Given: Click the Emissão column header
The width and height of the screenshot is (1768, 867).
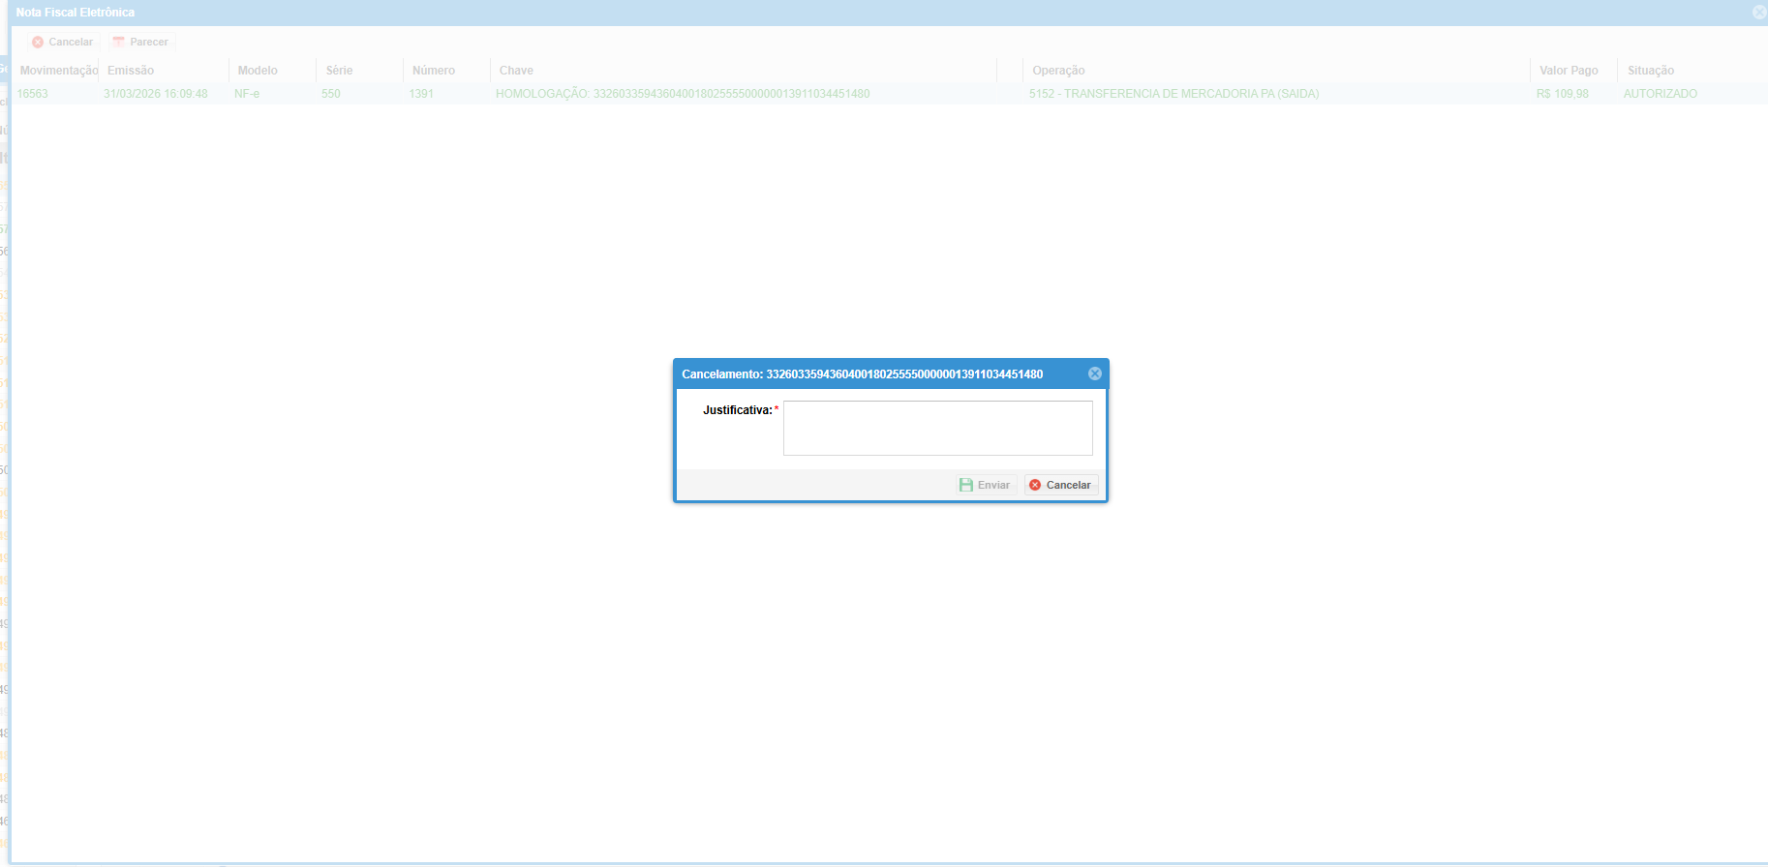Looking at the screenshot, I should (131, 71).
